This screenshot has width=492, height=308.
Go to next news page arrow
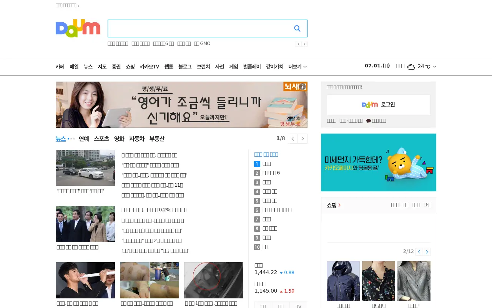tap(303, 139)
